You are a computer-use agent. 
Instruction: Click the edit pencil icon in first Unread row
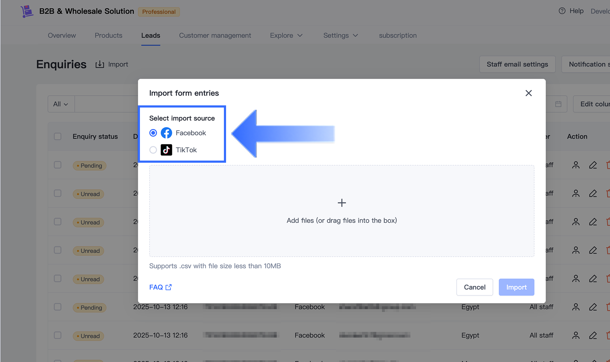point(593,194)
